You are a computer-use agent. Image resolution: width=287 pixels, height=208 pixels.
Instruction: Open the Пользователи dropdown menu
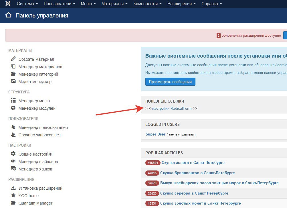point(60,4)
